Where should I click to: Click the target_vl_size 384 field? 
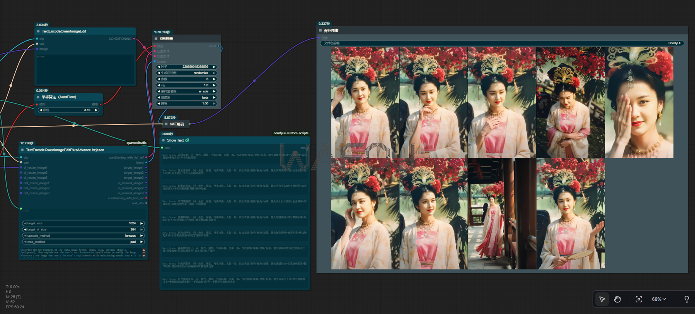83,230
